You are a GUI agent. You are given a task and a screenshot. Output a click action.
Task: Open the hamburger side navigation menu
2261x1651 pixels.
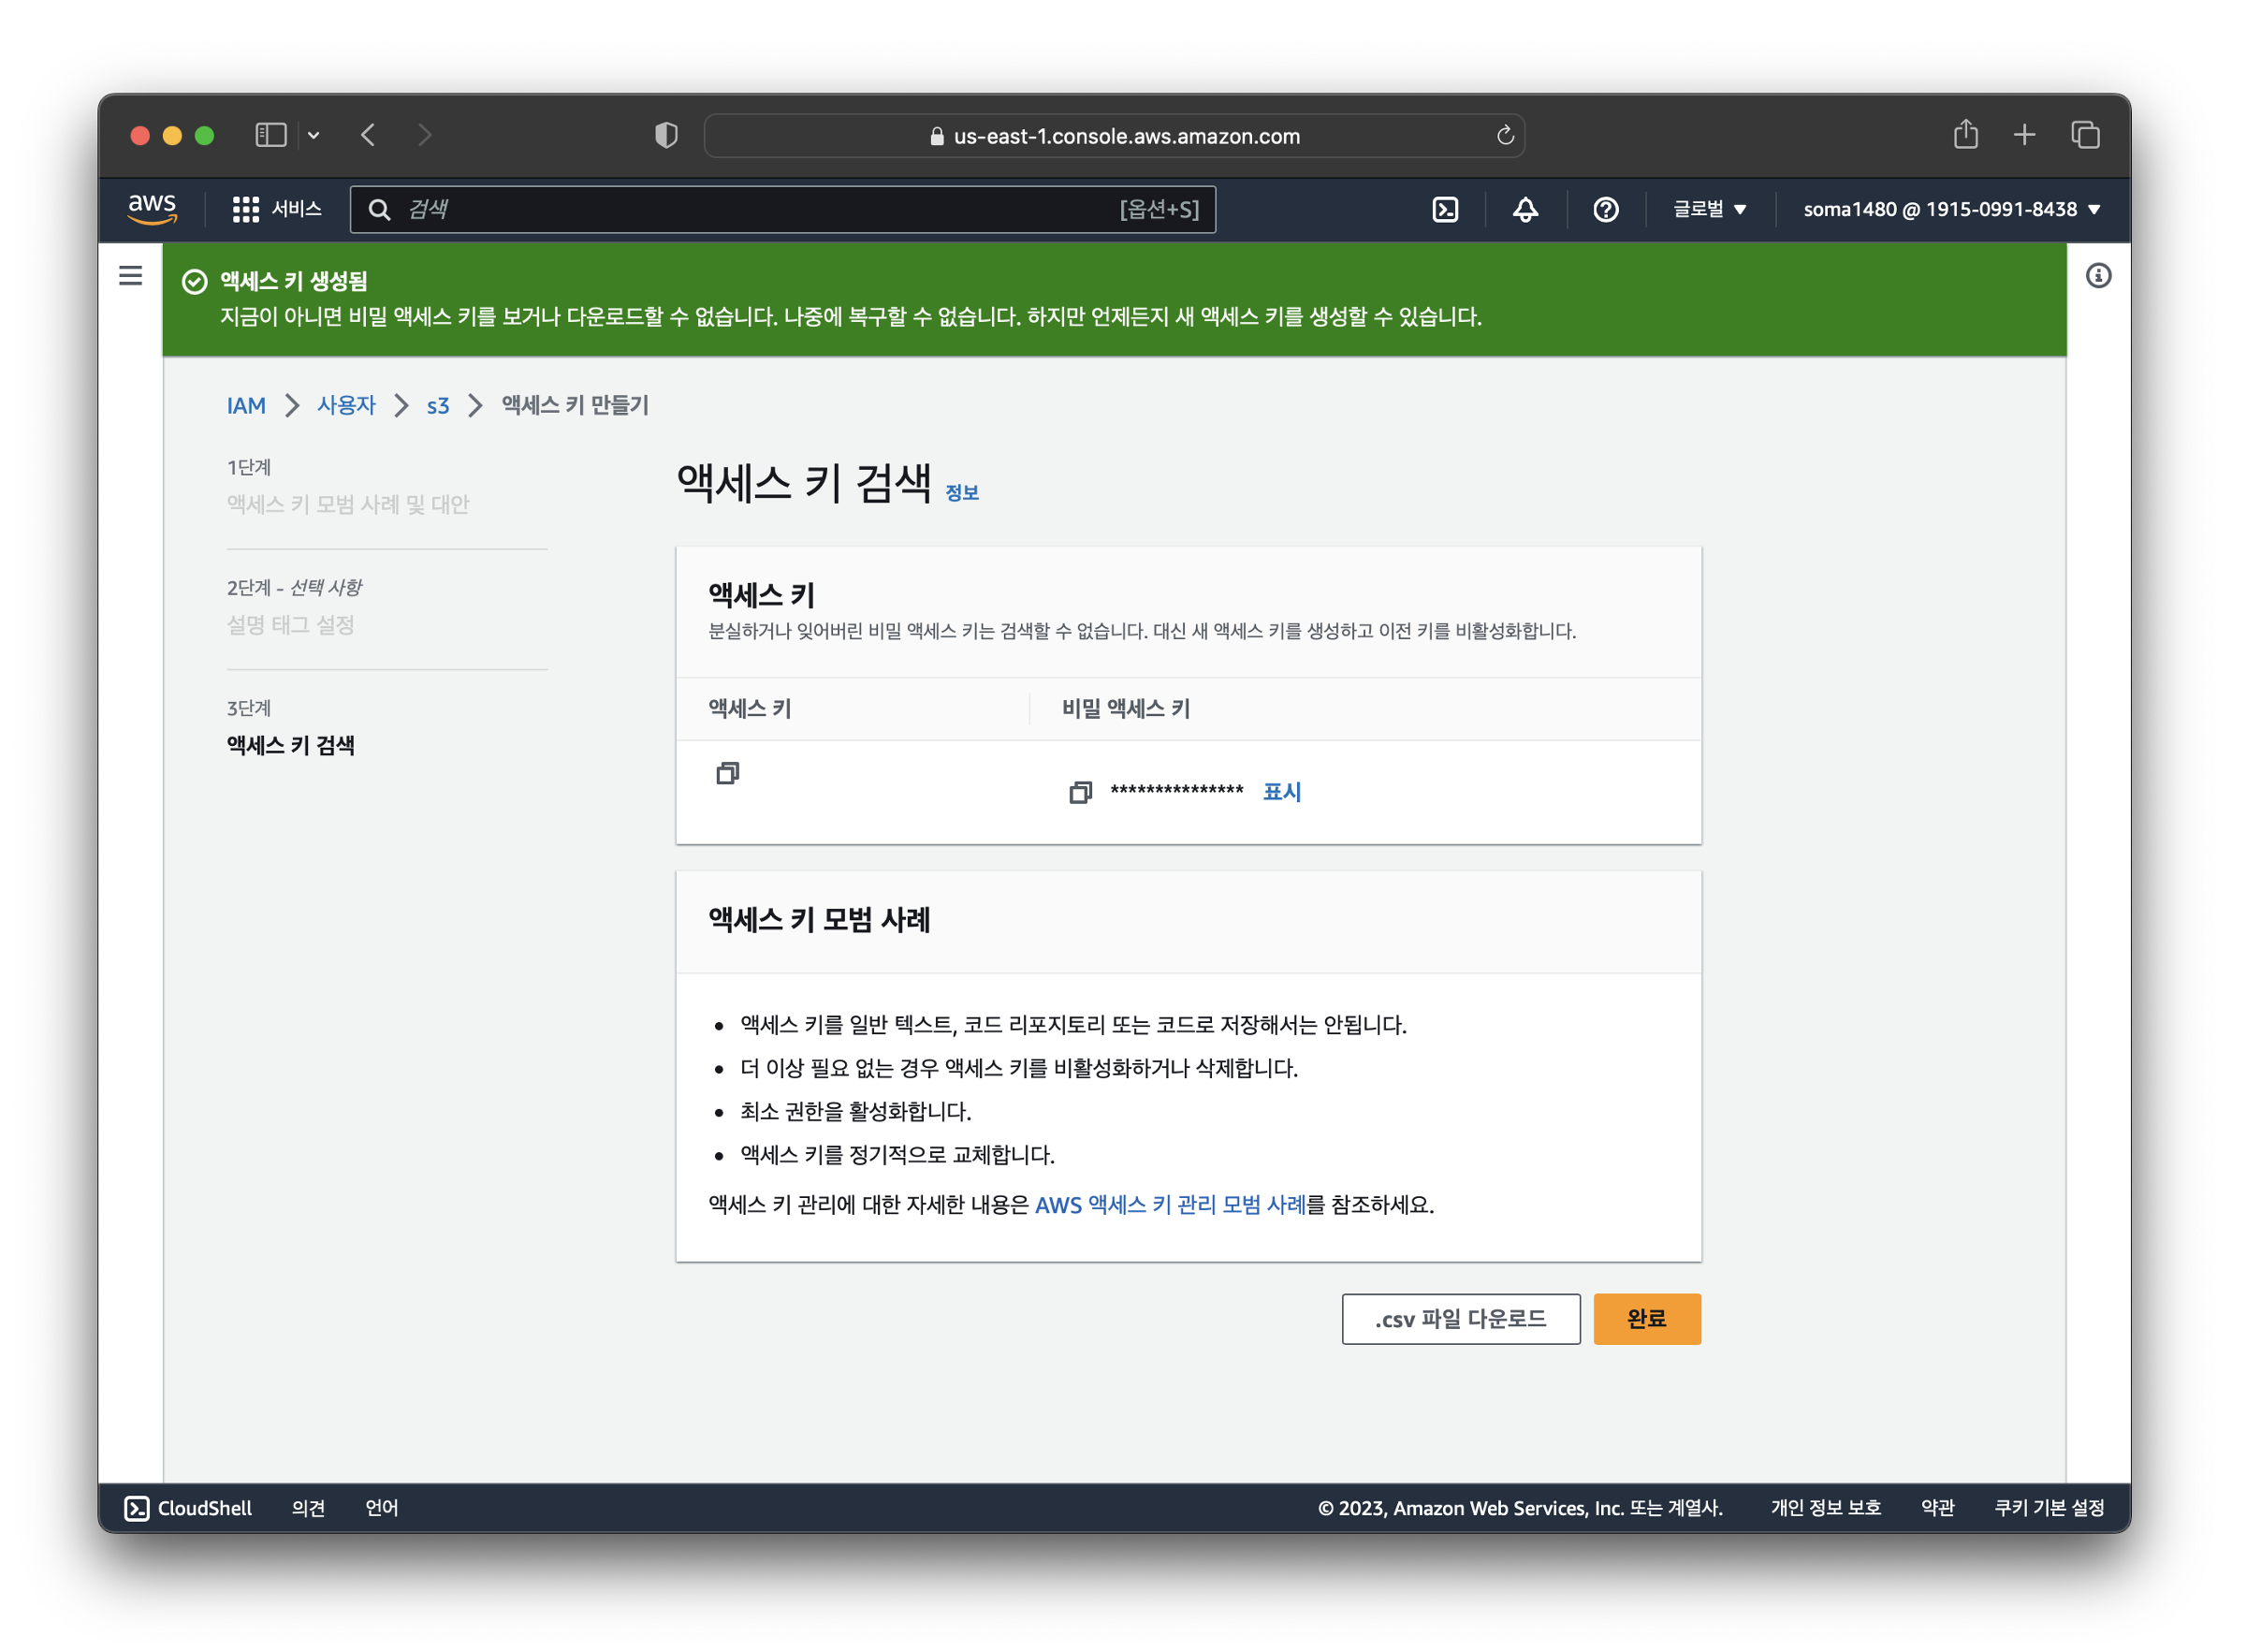pyautogui.click(x=131, y=276)
